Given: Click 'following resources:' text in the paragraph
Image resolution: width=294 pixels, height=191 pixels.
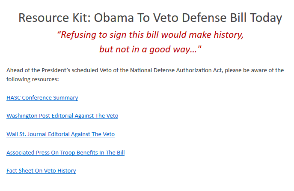Looking at the screenshot, I should 33,79.
